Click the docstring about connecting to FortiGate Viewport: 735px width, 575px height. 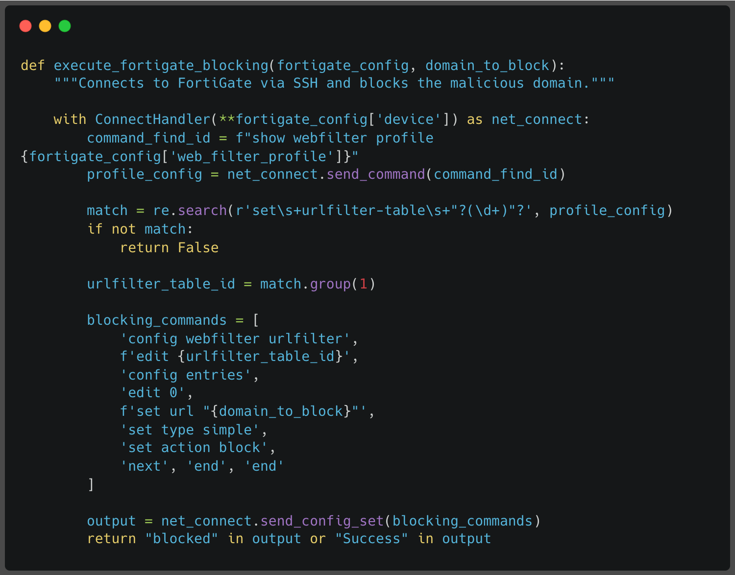[x=334, y=83]
